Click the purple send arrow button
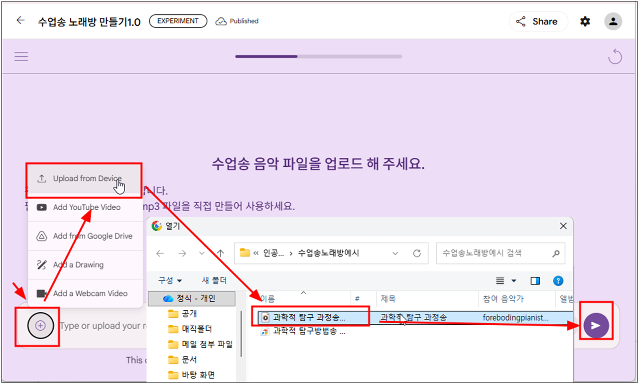Screen dimensions: 640x383 point(596,325)
